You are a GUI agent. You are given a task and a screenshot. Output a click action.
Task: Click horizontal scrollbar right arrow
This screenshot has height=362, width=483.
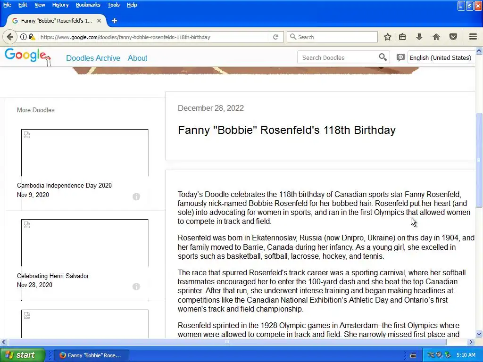tap(471, 342)
